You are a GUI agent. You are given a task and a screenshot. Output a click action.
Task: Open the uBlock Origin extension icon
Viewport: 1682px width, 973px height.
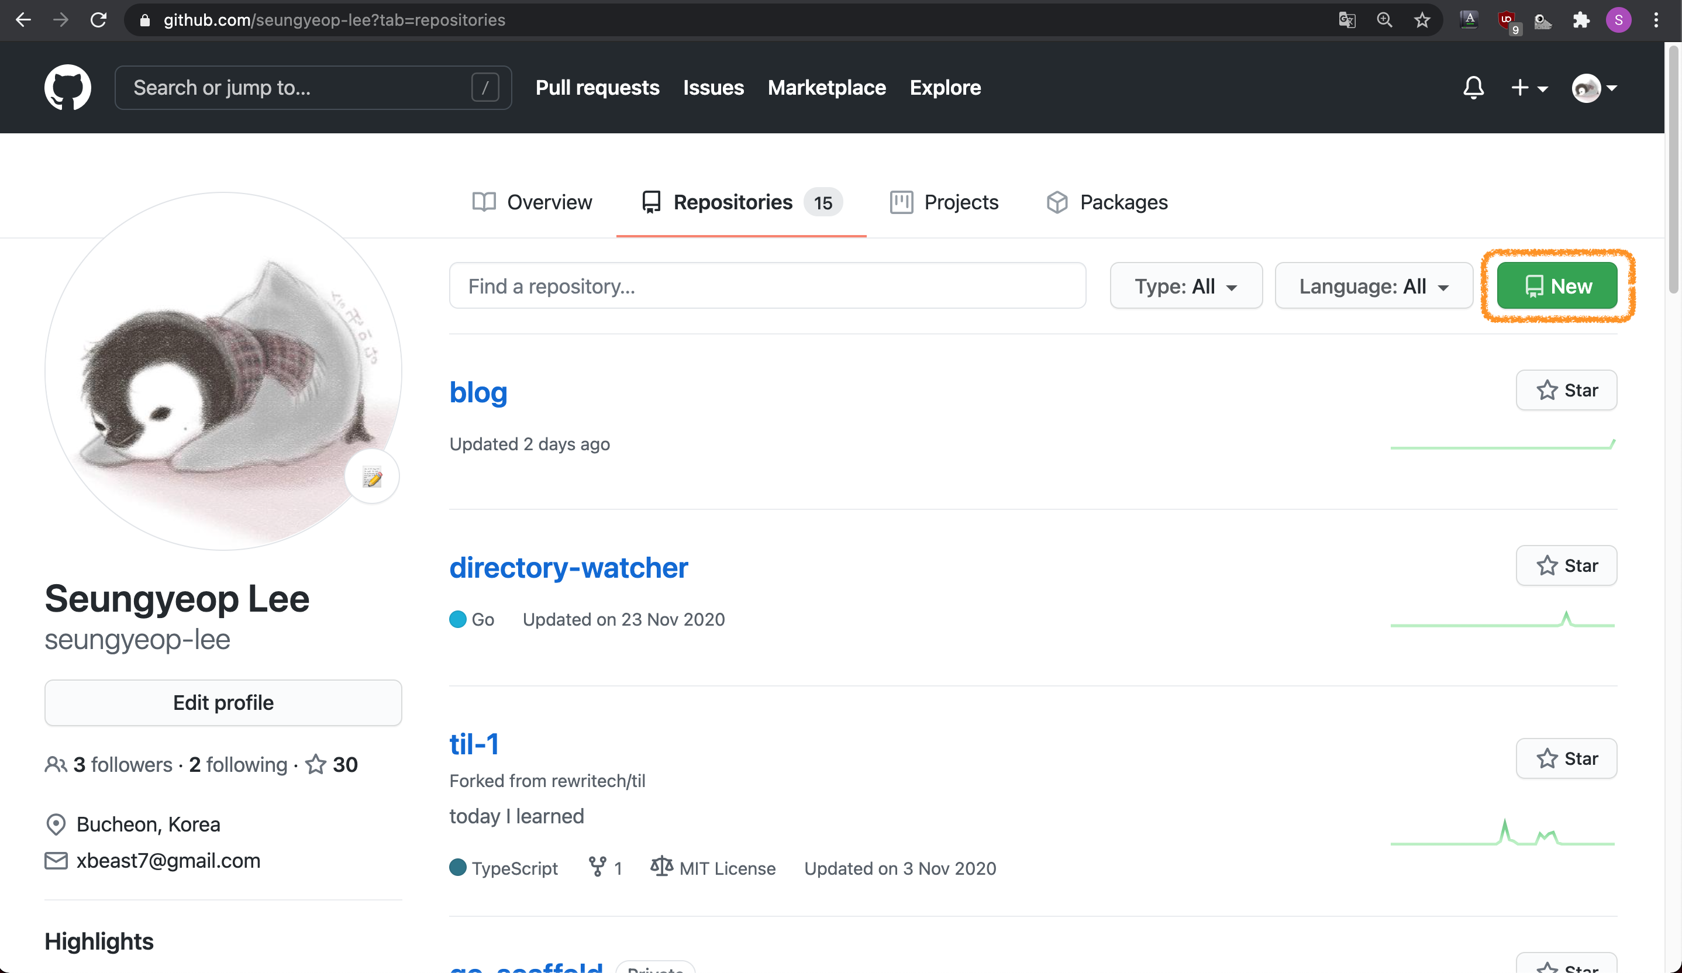1507,20
